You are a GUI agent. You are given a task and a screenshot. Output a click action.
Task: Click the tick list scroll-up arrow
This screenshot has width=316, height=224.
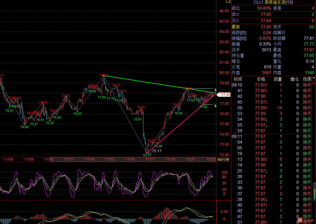(314, 83)
